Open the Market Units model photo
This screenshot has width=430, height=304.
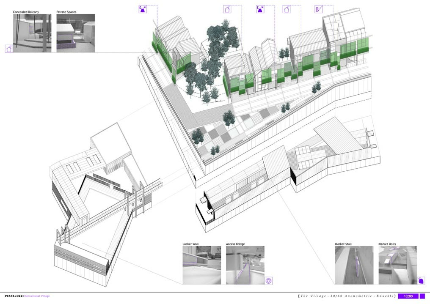click(397, 265)
